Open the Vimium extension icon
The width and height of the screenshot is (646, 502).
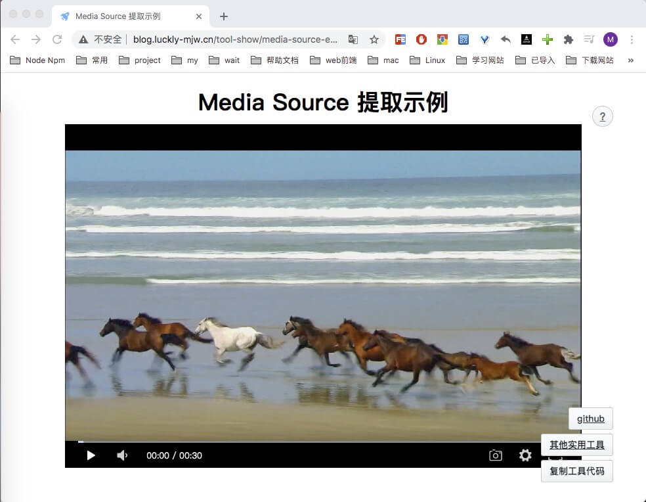tap(484, 39)
